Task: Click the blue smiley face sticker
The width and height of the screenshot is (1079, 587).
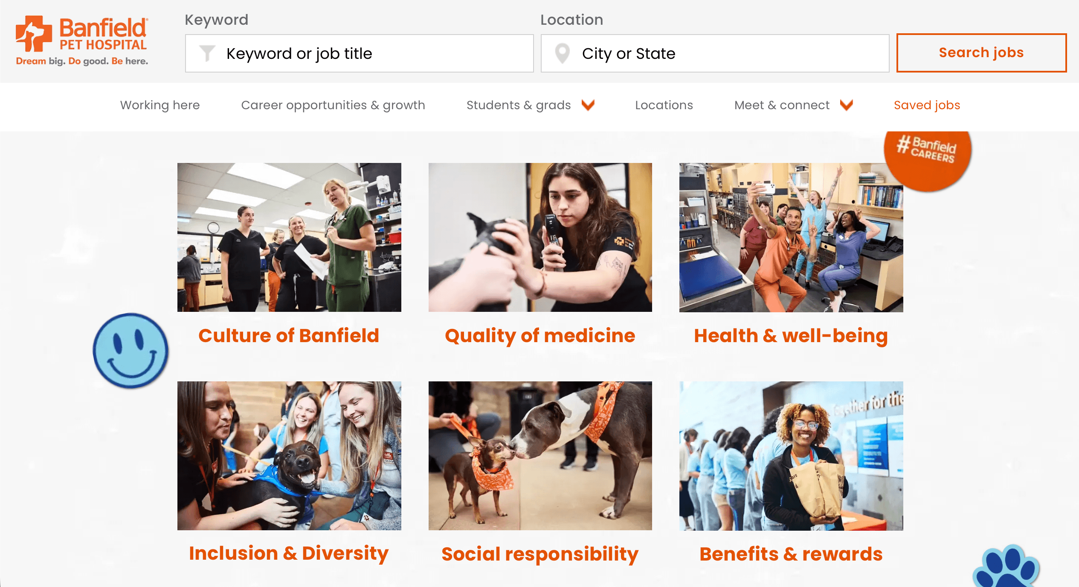Action: tap(131, 351)
